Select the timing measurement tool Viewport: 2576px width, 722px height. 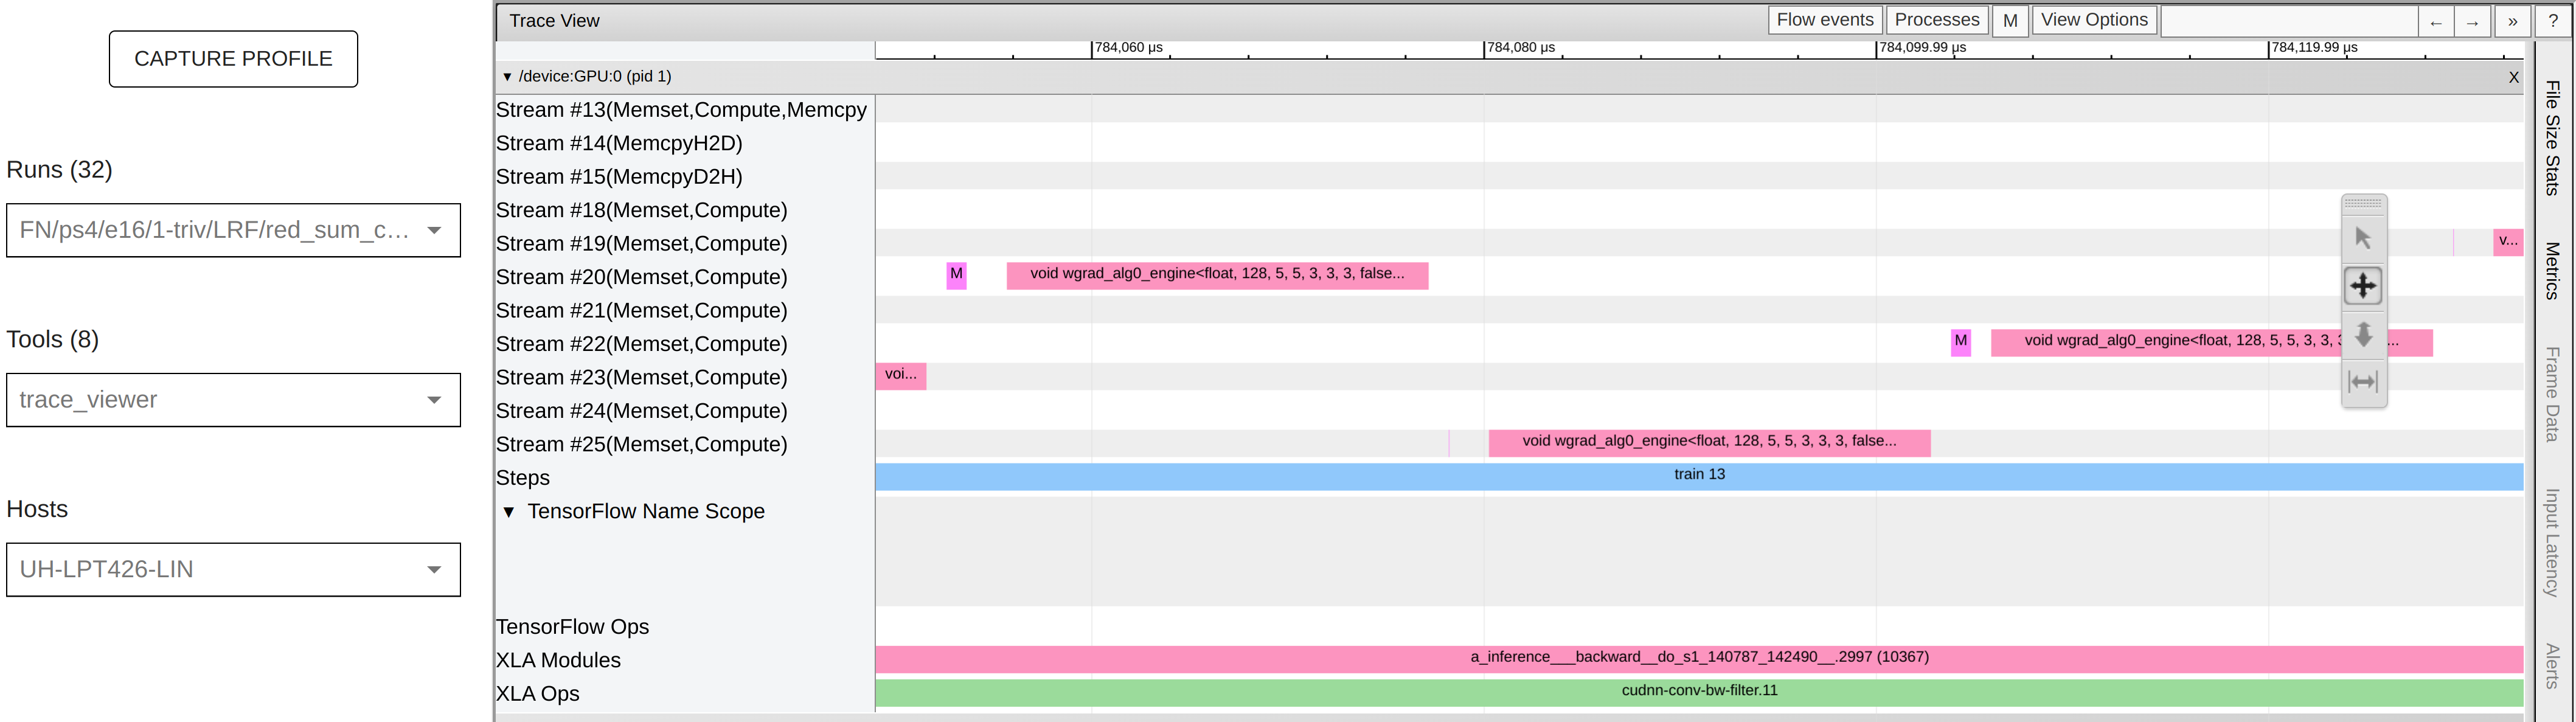(2363, 381)
